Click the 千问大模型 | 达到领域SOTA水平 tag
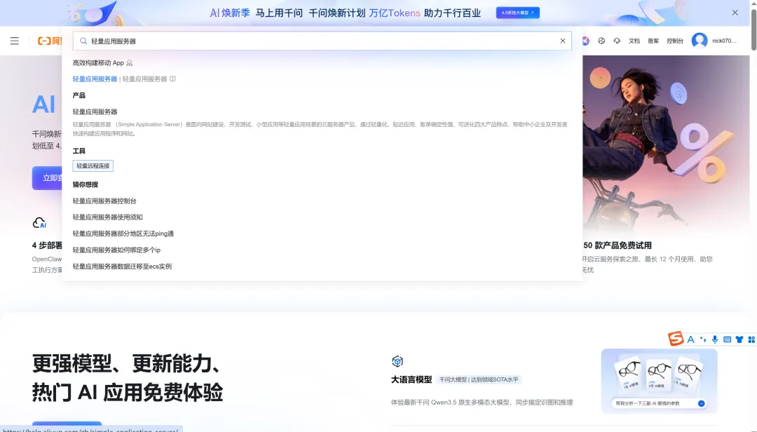The image size is (757, 432). (479, 380)
